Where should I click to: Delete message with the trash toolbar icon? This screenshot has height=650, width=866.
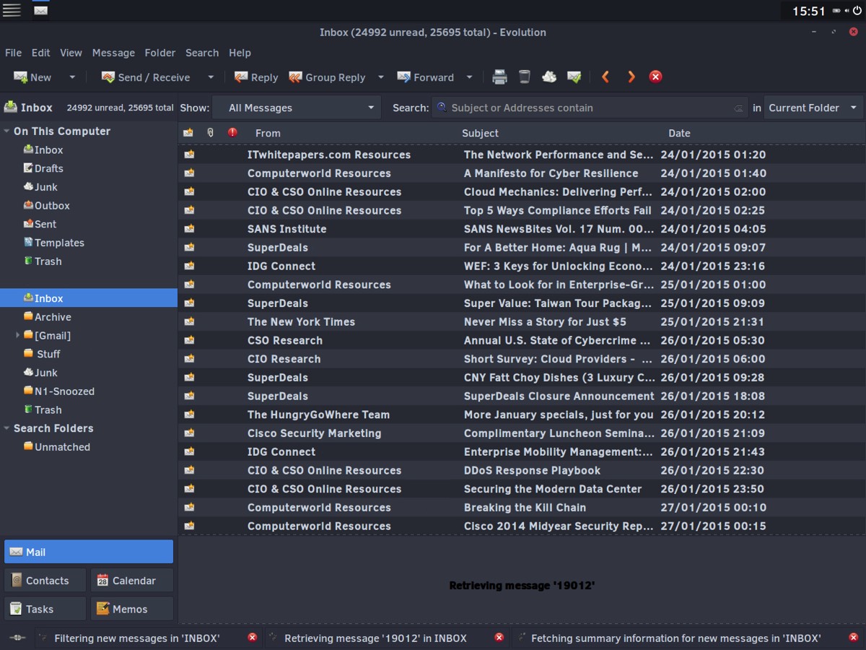point(525,77)
